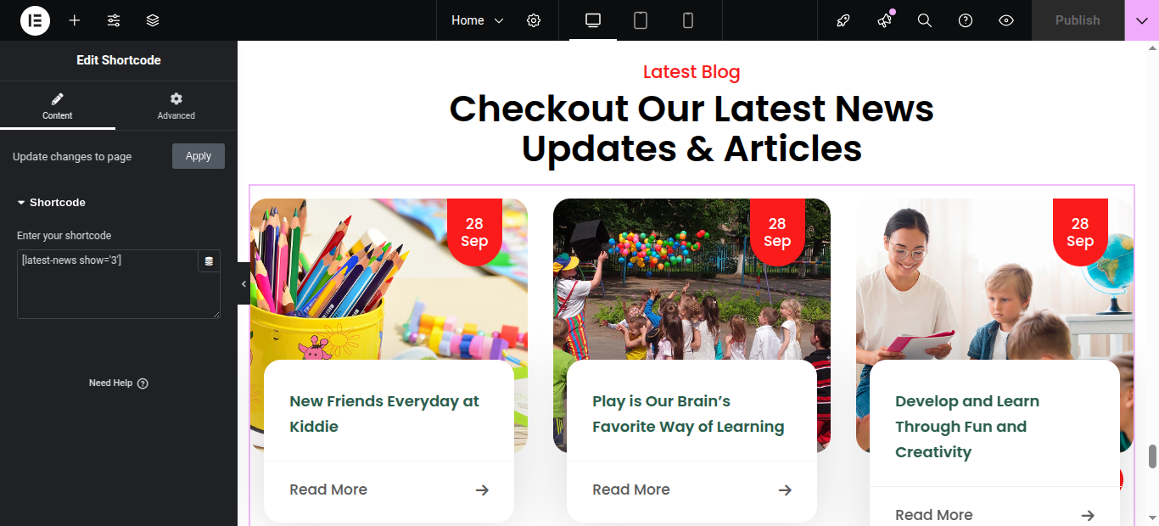This screenshot has height=526, width=1159.
Task: Click the shortcode text area
Action: 108,284
